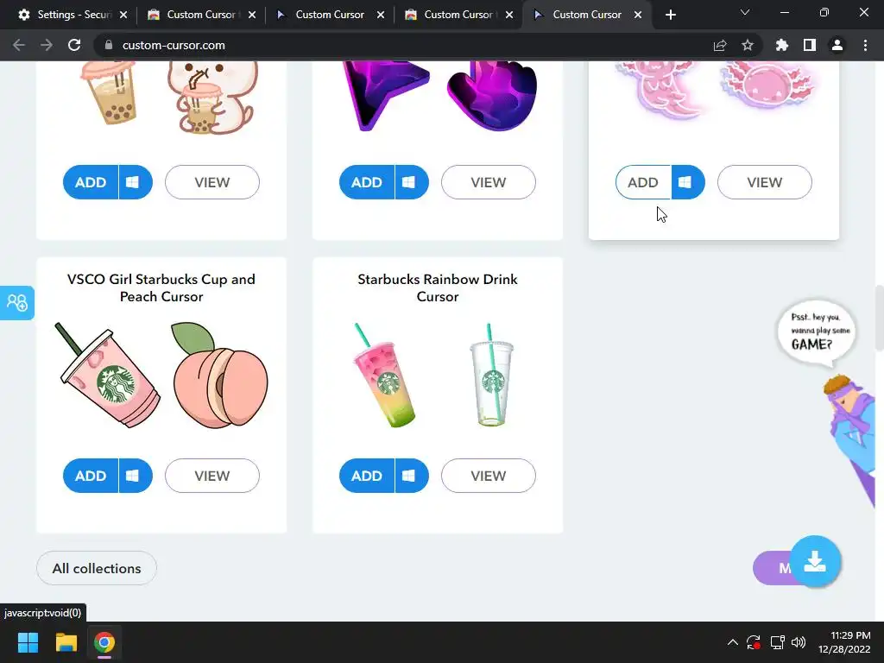The width and height of the screenshot is (884, 663).
Task: Click the blue download floating button
Action: coord(815,561)
